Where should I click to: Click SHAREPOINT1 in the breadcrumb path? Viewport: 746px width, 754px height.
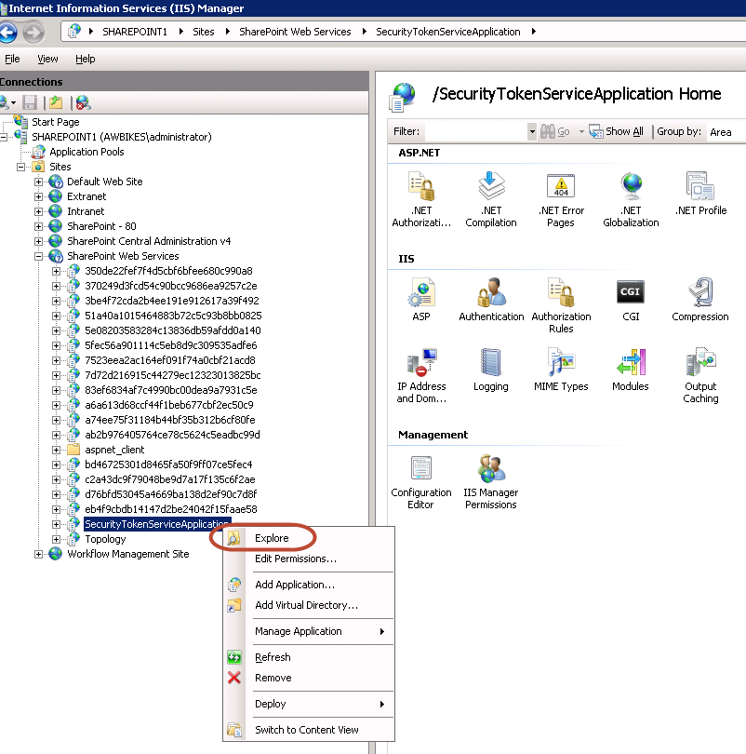tap(135, 32)
